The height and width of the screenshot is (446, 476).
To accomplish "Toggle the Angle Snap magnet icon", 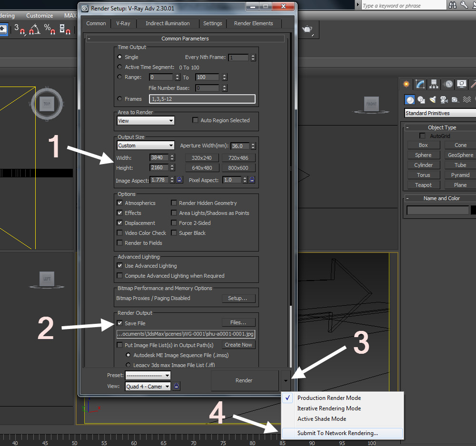I will tap(33, 30).
